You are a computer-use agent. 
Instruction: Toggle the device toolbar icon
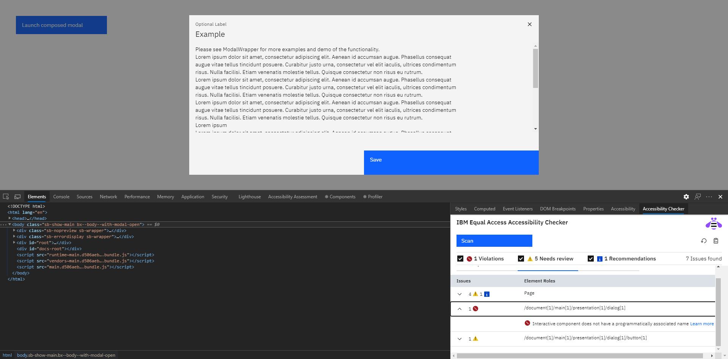point(17,197)
